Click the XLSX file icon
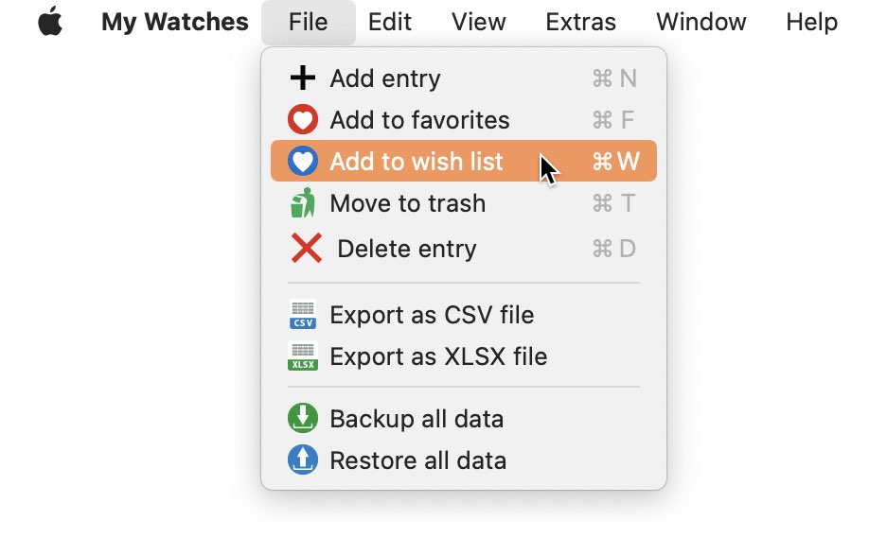869x555 pixels. pos(303,356)
